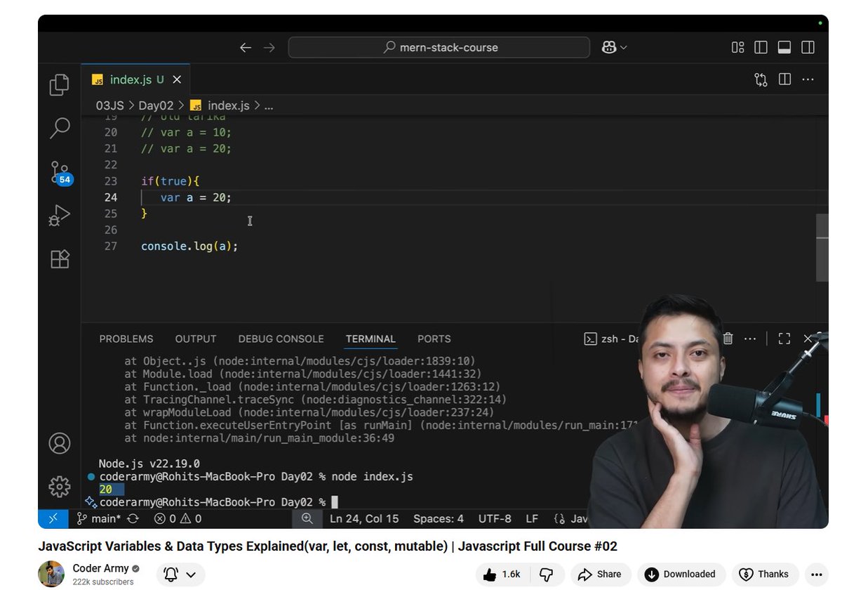The height and width of the screenshot is (590, 842).
Task: Go forward with the navigation arrow
Action: (269, 48)
